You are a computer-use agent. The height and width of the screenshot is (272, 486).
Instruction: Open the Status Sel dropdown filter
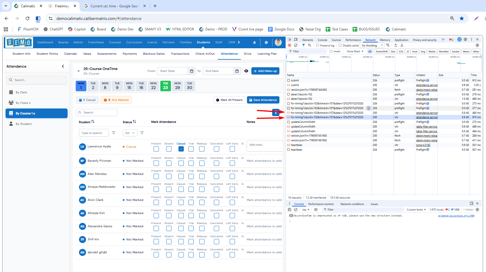tap(130, 133)
